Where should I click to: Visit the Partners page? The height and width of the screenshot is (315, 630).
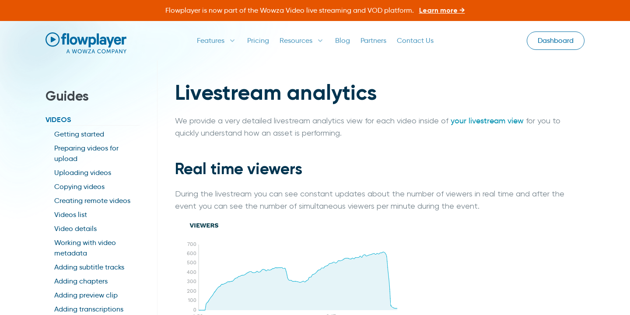(373, 41)
